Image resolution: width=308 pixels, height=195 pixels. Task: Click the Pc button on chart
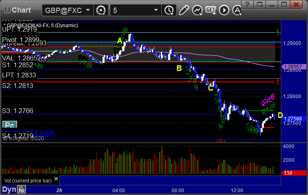[x=10, y=124]
